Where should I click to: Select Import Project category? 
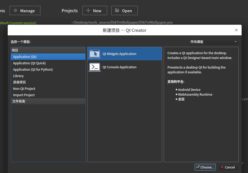tap(48, 95)
